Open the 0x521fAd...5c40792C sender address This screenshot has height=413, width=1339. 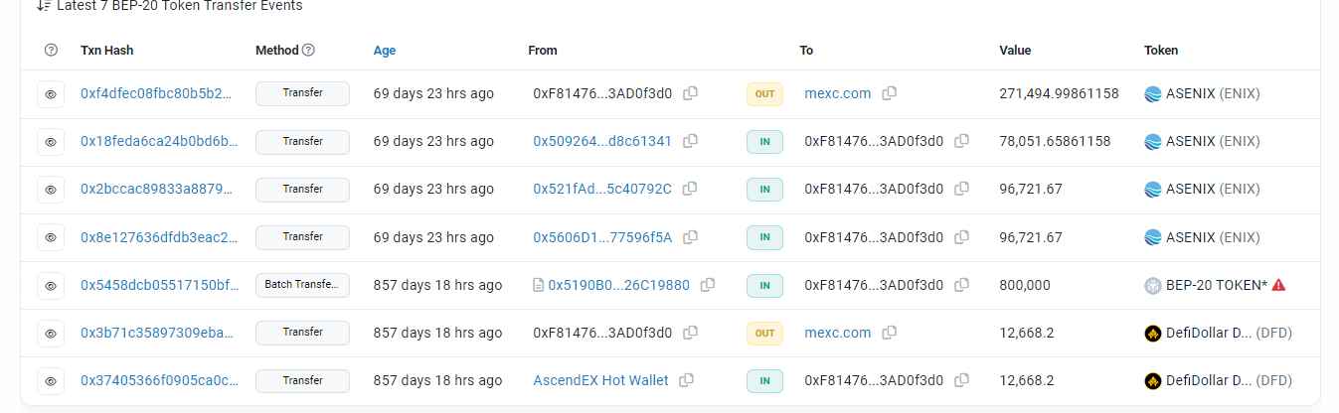[602, 189]
